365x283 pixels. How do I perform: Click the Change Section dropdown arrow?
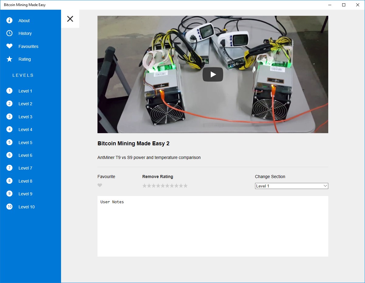tap(325, 186)
